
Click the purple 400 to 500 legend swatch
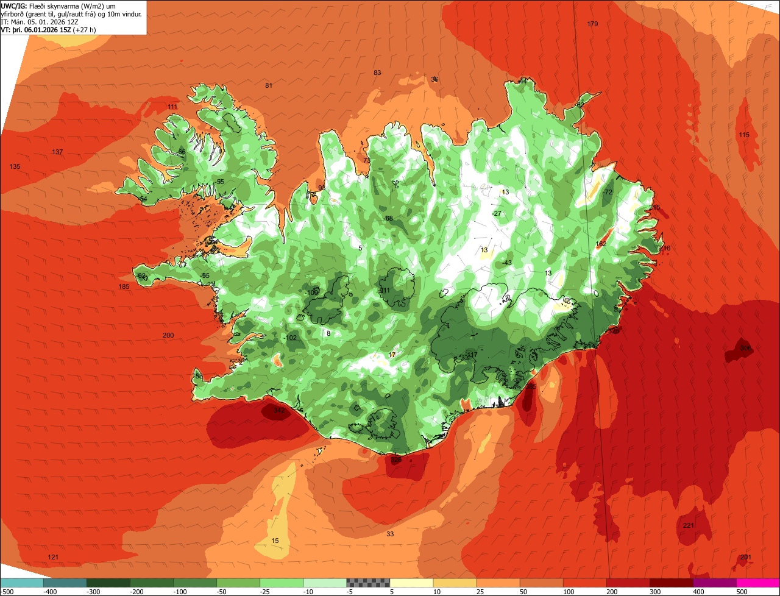tap(715, 583)
